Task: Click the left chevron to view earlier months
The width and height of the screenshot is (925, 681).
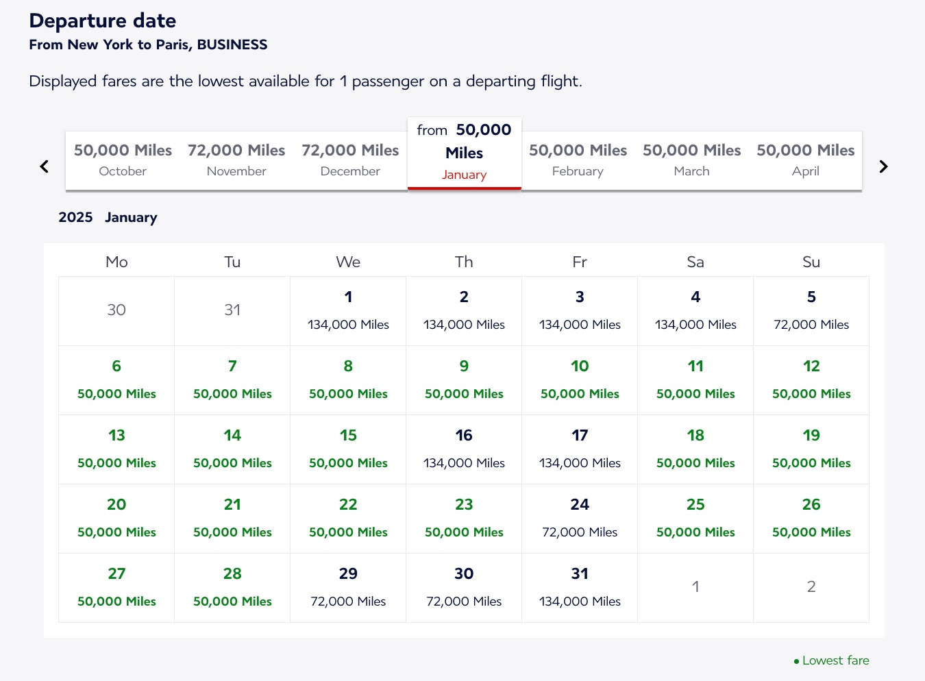Action: [x=44, y=166]
